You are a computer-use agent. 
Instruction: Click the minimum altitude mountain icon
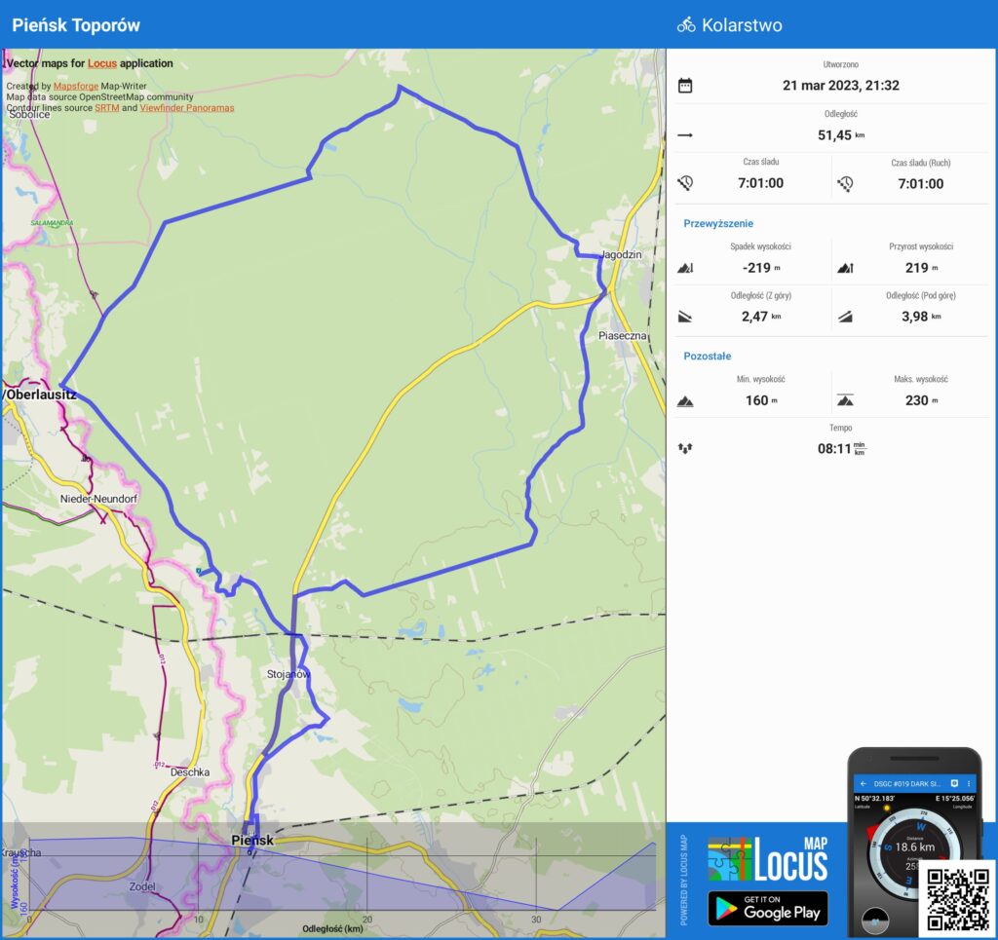pos(685,400)
